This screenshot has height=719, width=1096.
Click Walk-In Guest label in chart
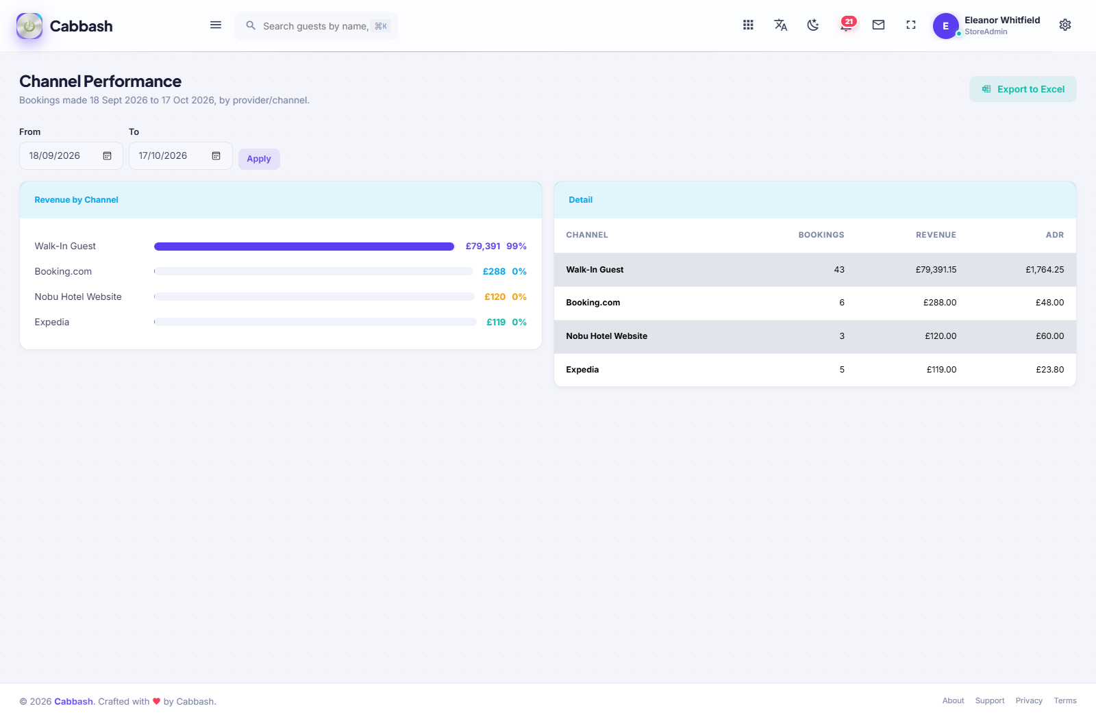65,247
